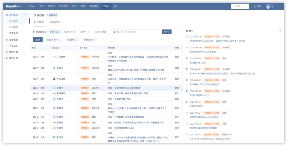The width and height of the screenshot is (287, 146).
Task: Open panel news 智谱AI宣布AutoGLM升级 headline
Action: click(x=217, y=41)
